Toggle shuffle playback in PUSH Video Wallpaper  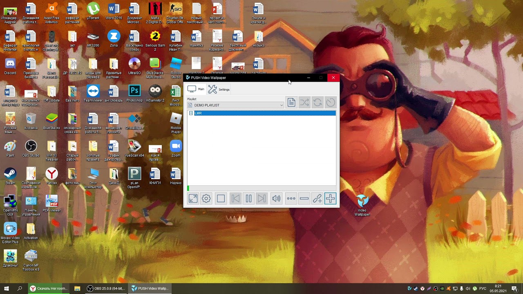click(x=304, y=102)
